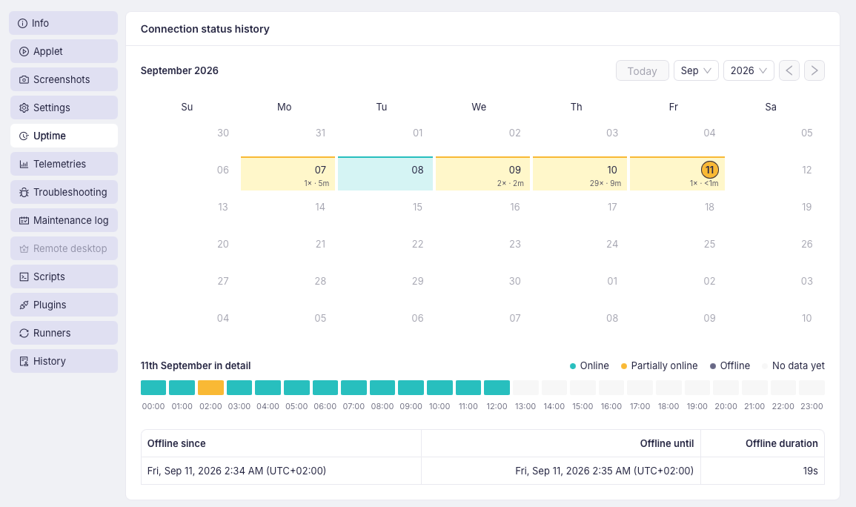
Task: Select September 09 in the calendar
Action: pyautogui.click(x=482, y=173)
